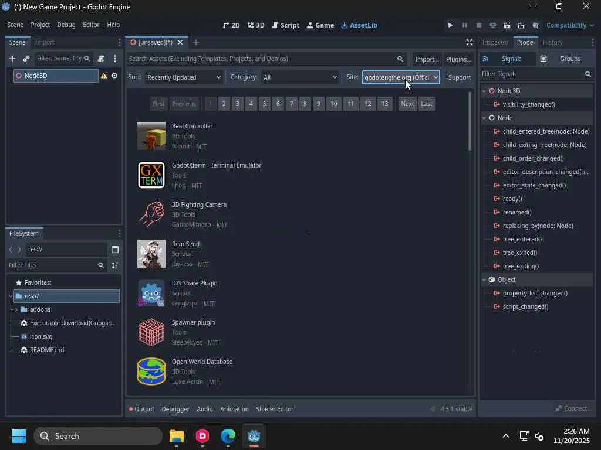Open the Scene menu

(x=15, y=25)
